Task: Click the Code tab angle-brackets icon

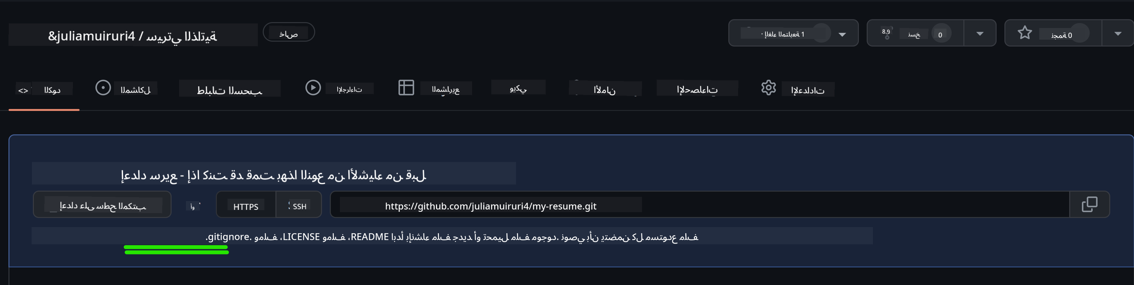Action: click(23, 90)
